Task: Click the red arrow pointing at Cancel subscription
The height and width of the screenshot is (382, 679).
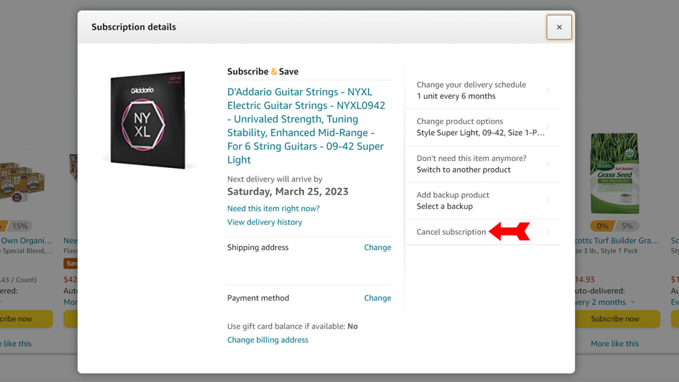Action: click(508, 231)
